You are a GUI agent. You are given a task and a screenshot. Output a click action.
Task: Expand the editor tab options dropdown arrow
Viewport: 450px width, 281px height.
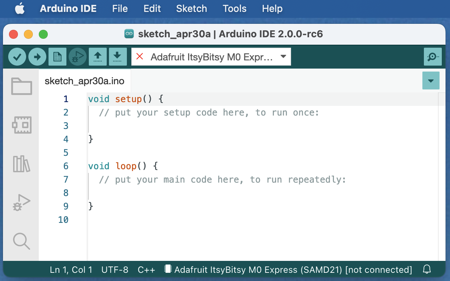pyautogui.click(x=431, y=81)
